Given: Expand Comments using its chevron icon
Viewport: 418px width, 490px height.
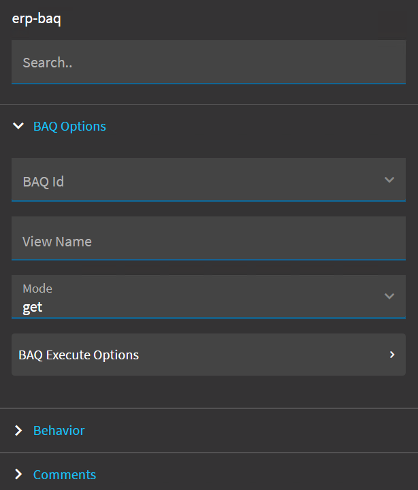Looking at the screenshot, I should (x=18, y=474).
